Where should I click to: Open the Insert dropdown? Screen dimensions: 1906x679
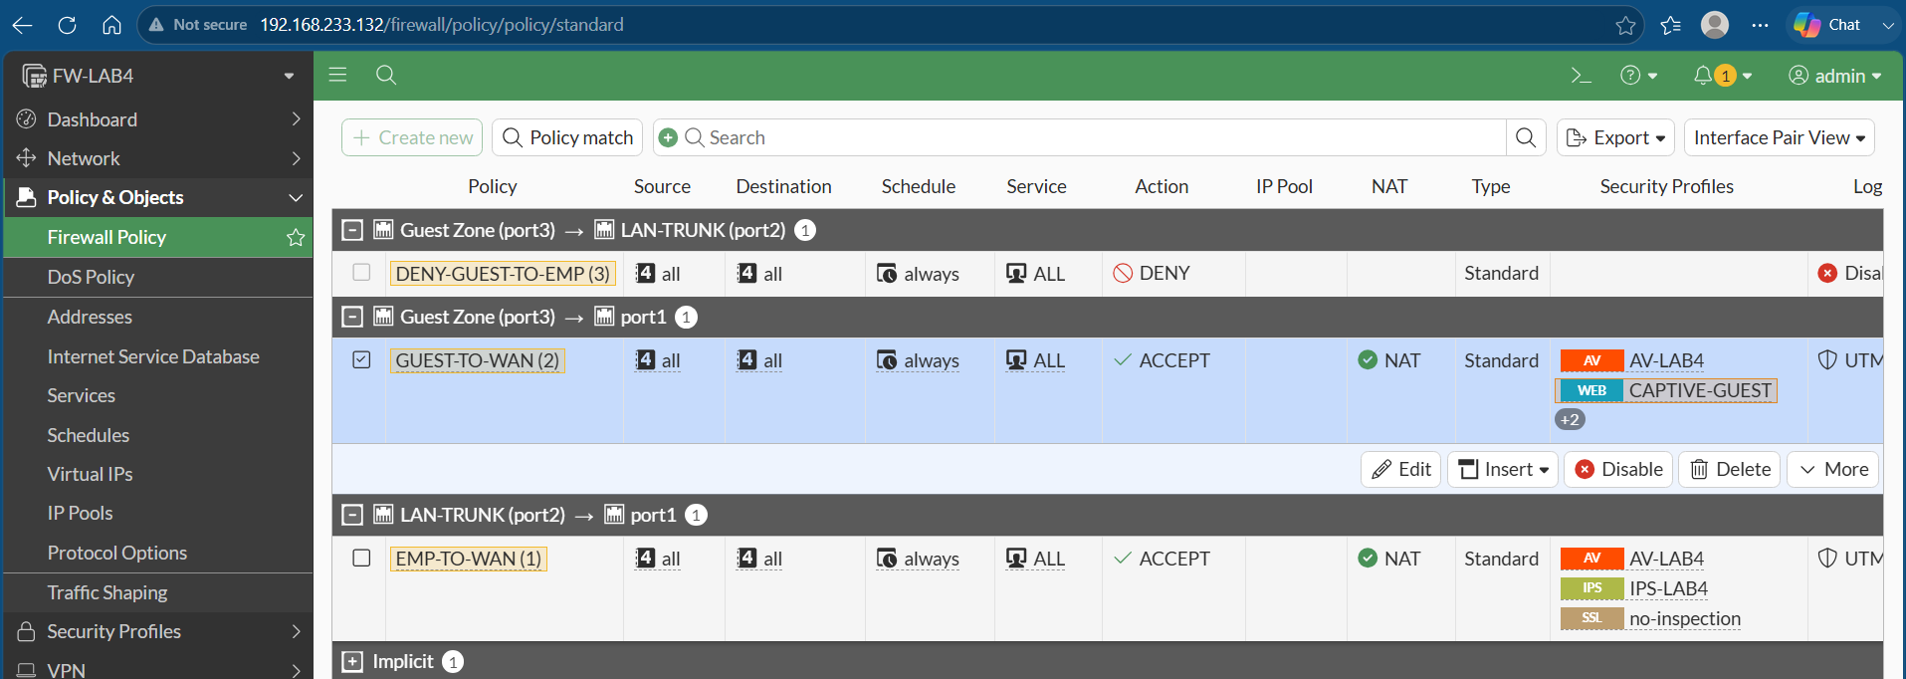coord(1503,469)
